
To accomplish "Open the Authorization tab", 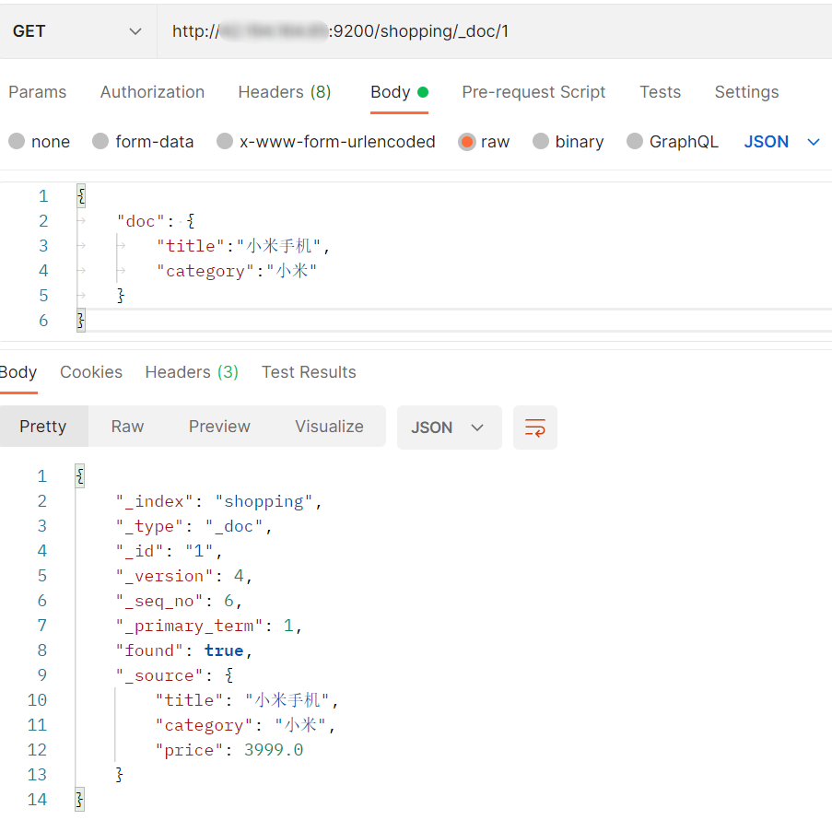I will click(x=152, y=92).
